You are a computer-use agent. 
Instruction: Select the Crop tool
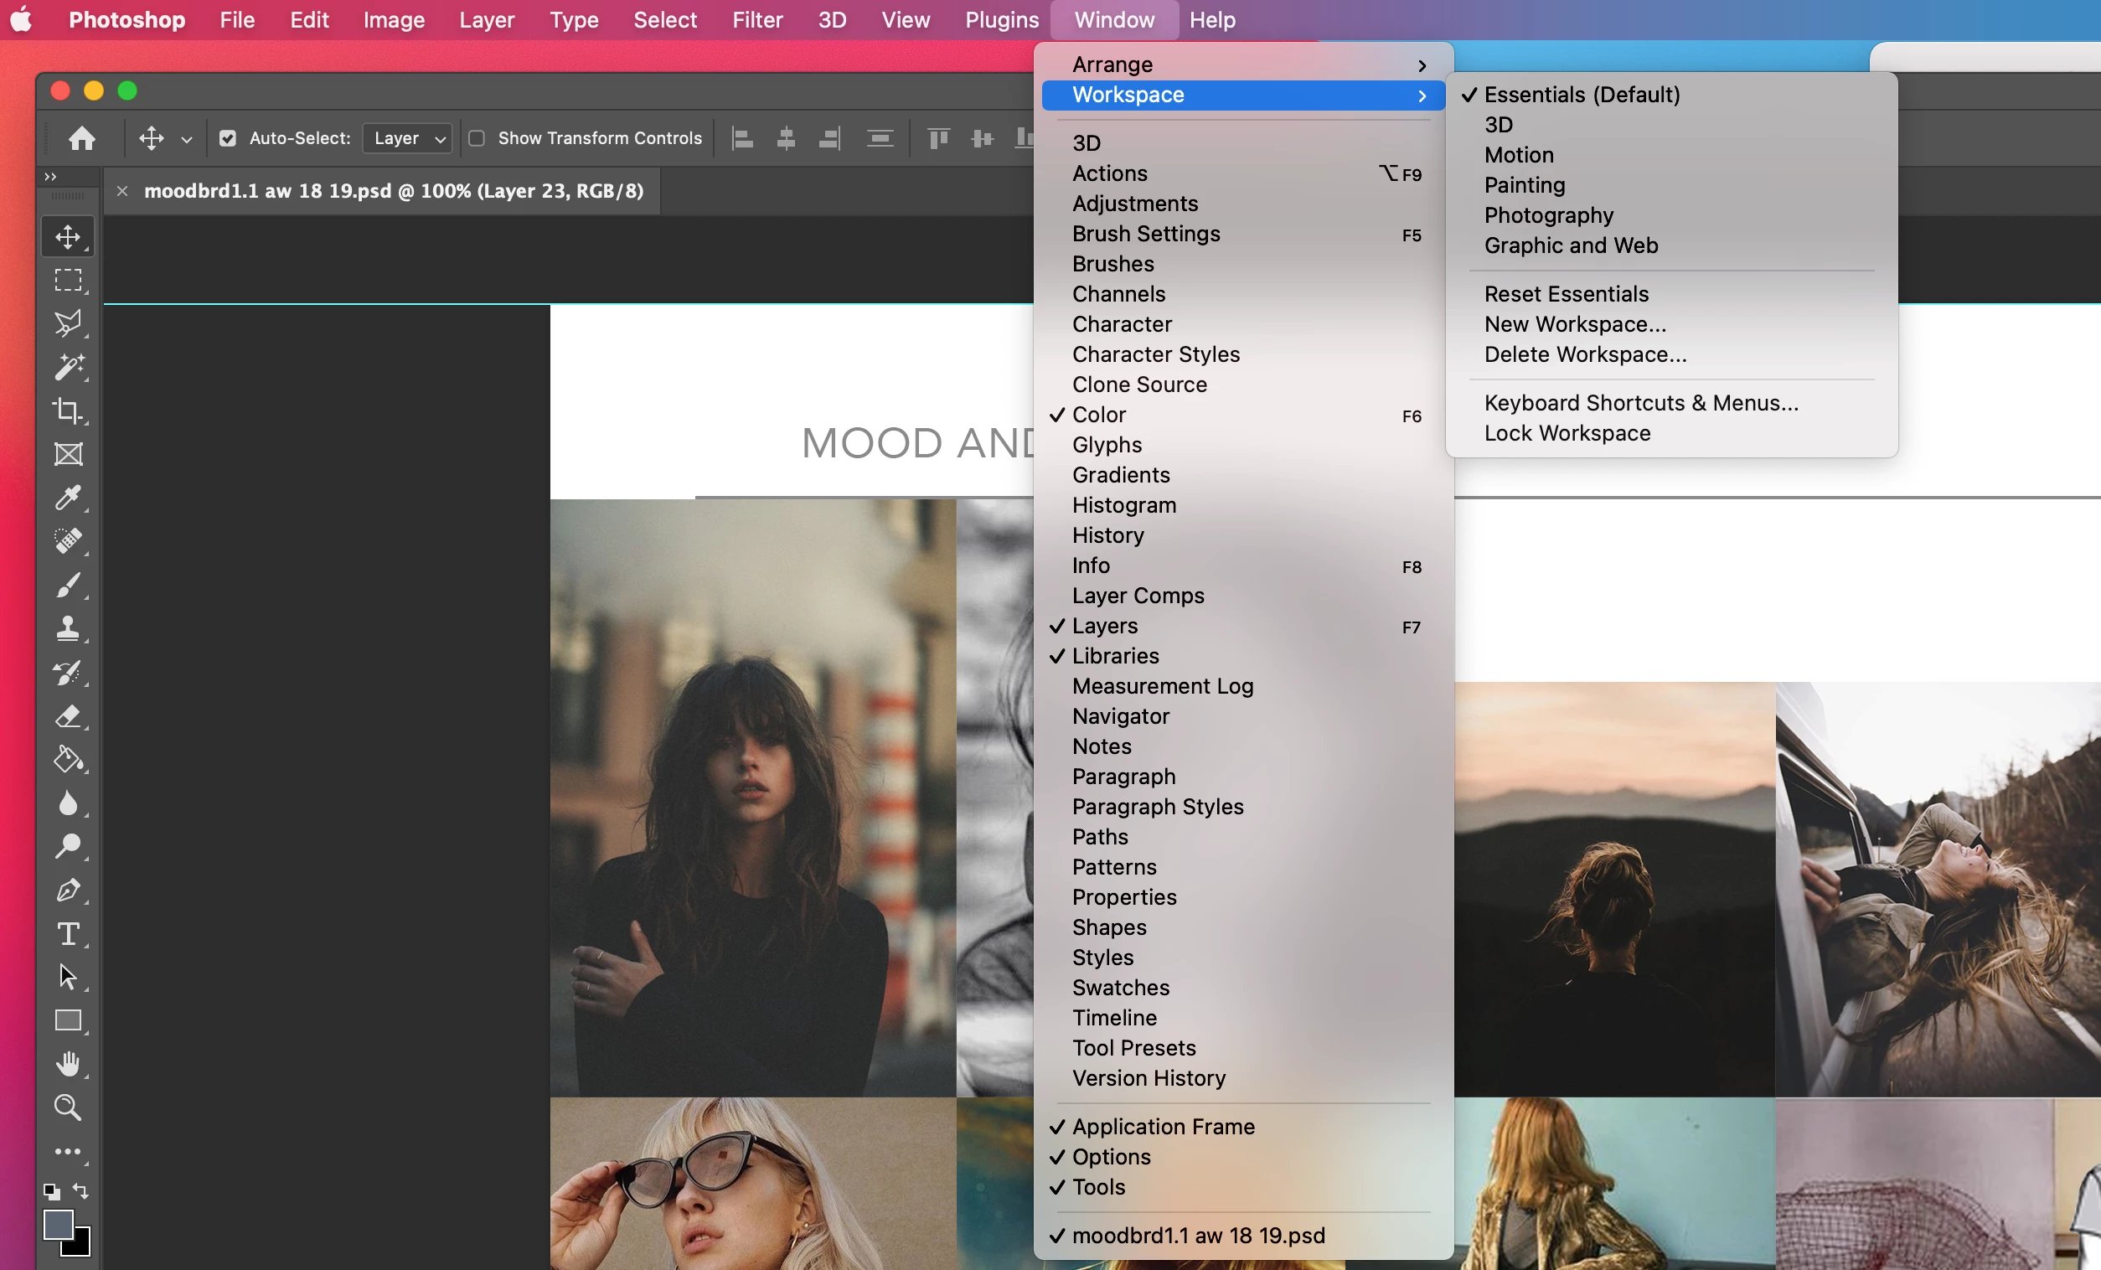(68, 411)
